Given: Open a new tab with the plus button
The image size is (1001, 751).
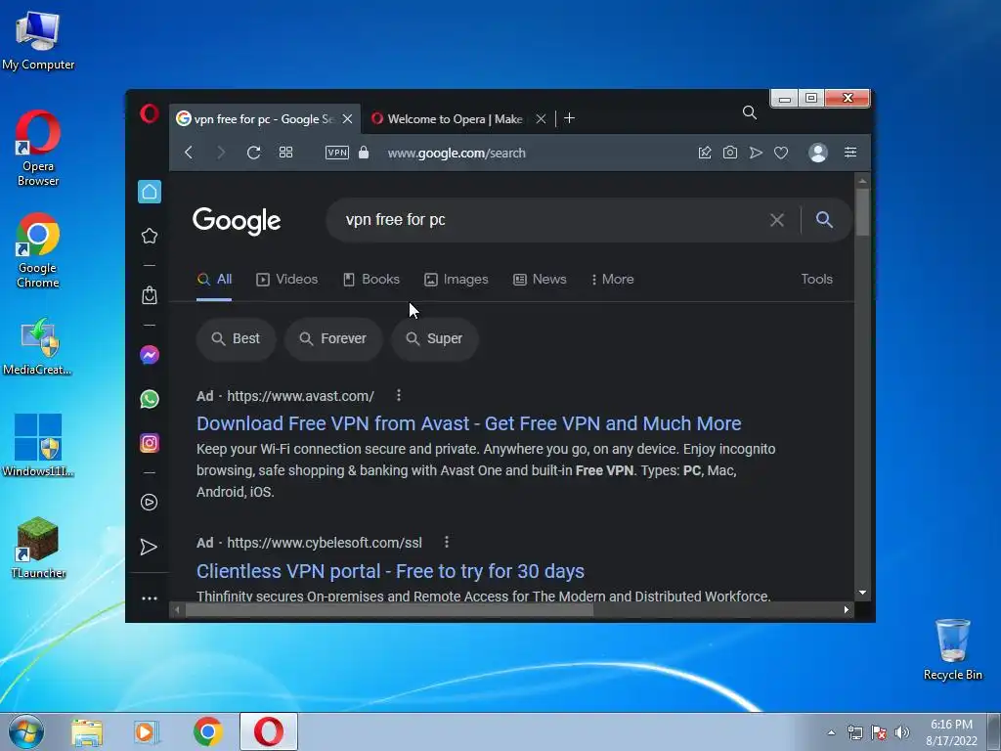Looking at the screenshot, I should coord(570,118).
